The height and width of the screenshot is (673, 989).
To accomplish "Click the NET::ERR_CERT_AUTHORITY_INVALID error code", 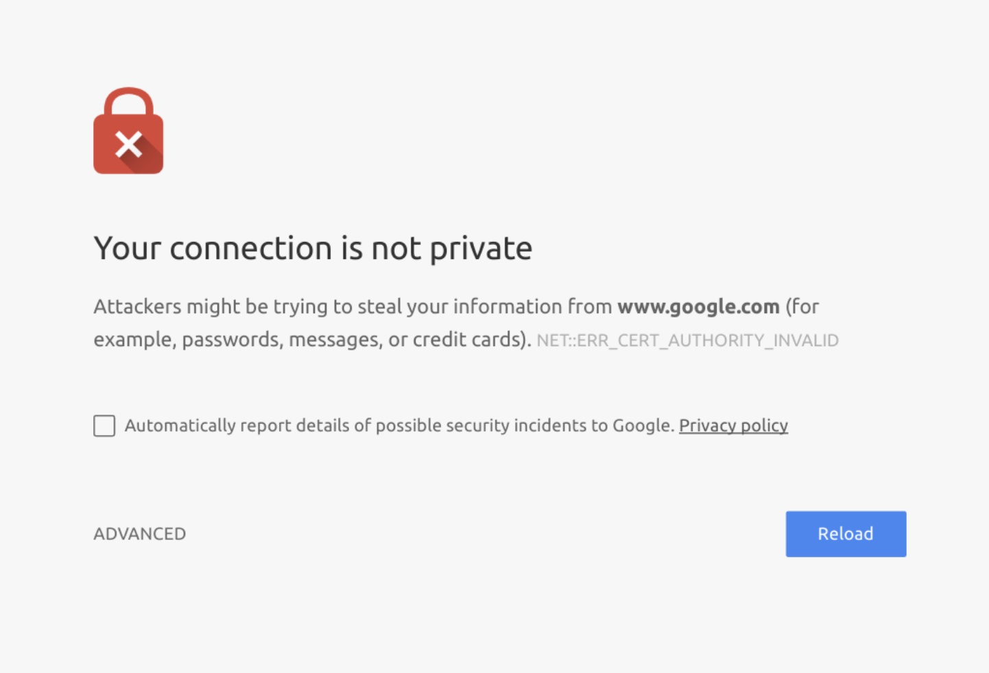I will 687,341.
